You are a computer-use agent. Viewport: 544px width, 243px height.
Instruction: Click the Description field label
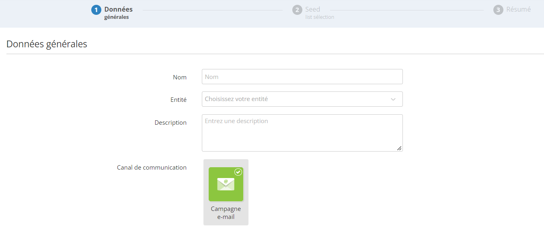[x=170, y=123]
